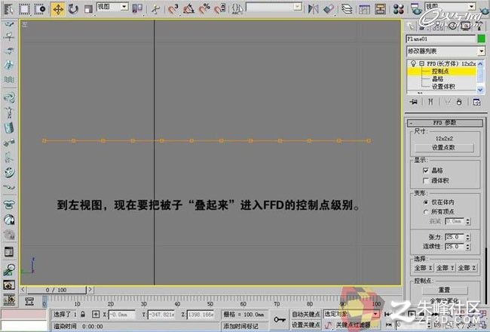The height and width of the screenshot is (332, 490).
Task: Click the 自动关键点 button
Action: [x=306, y=314]
